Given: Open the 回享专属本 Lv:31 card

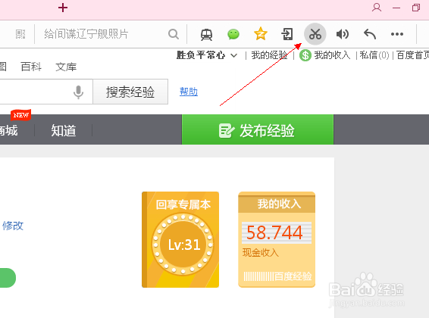Looking at the screenshot, I should click(x=180, y=239).
